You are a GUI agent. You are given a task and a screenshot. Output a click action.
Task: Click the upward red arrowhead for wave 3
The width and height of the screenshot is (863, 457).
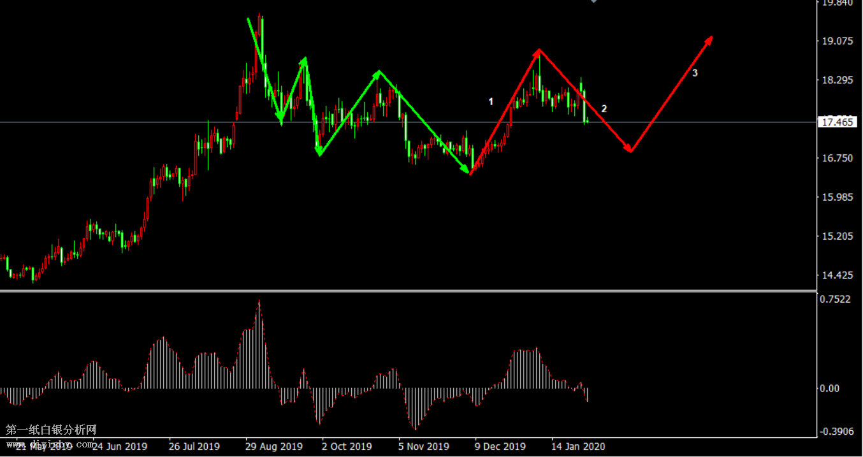(709, 41)
